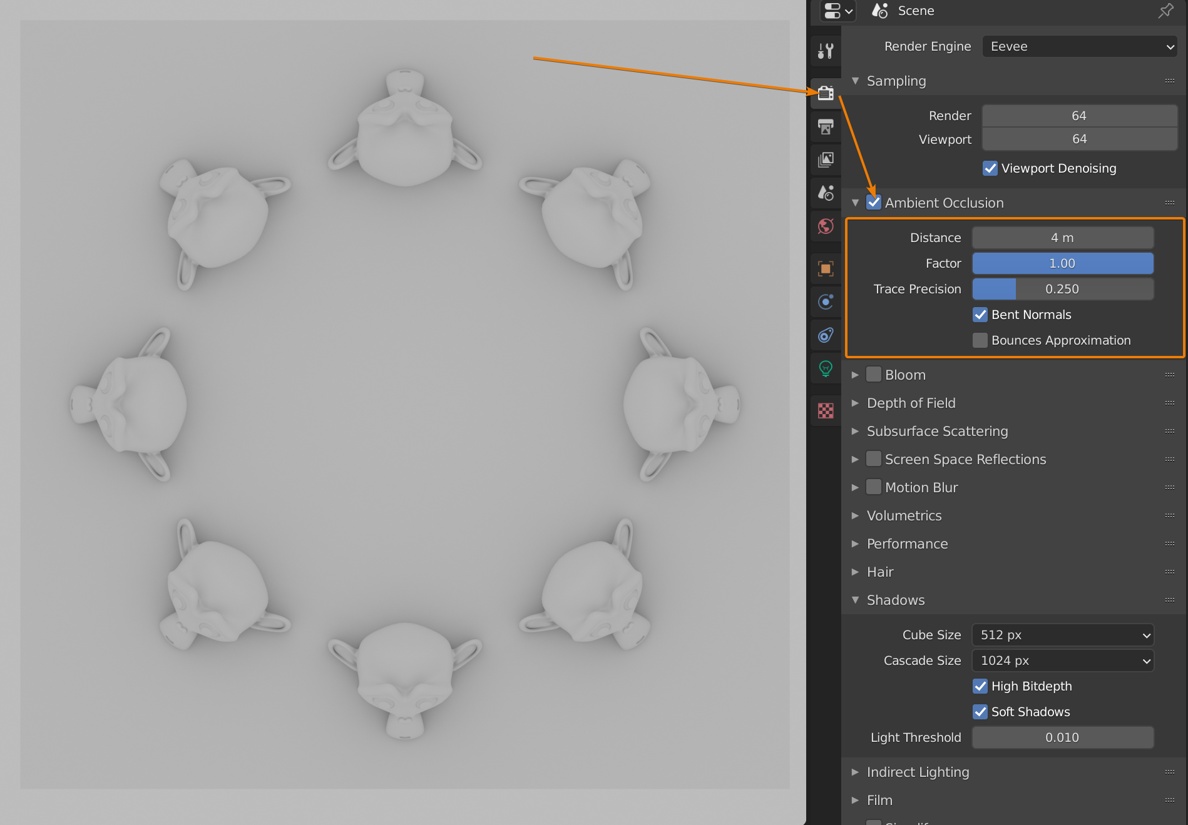Click the Scene breadcrumb label
Viewport: 1188px width, 825px height.
point(916,11)
